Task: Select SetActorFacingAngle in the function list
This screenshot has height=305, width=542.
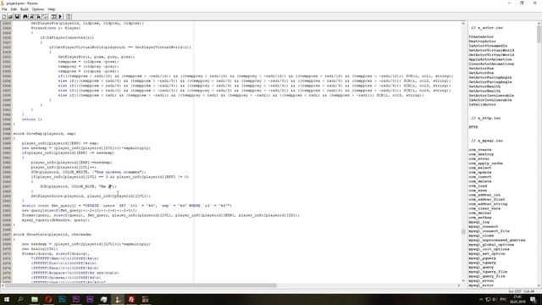Action: point(490,77)
